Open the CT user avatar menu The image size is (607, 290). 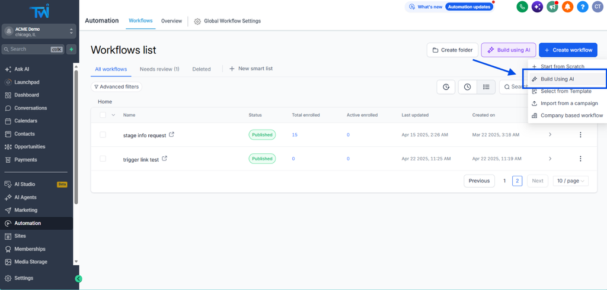[598, 7]
